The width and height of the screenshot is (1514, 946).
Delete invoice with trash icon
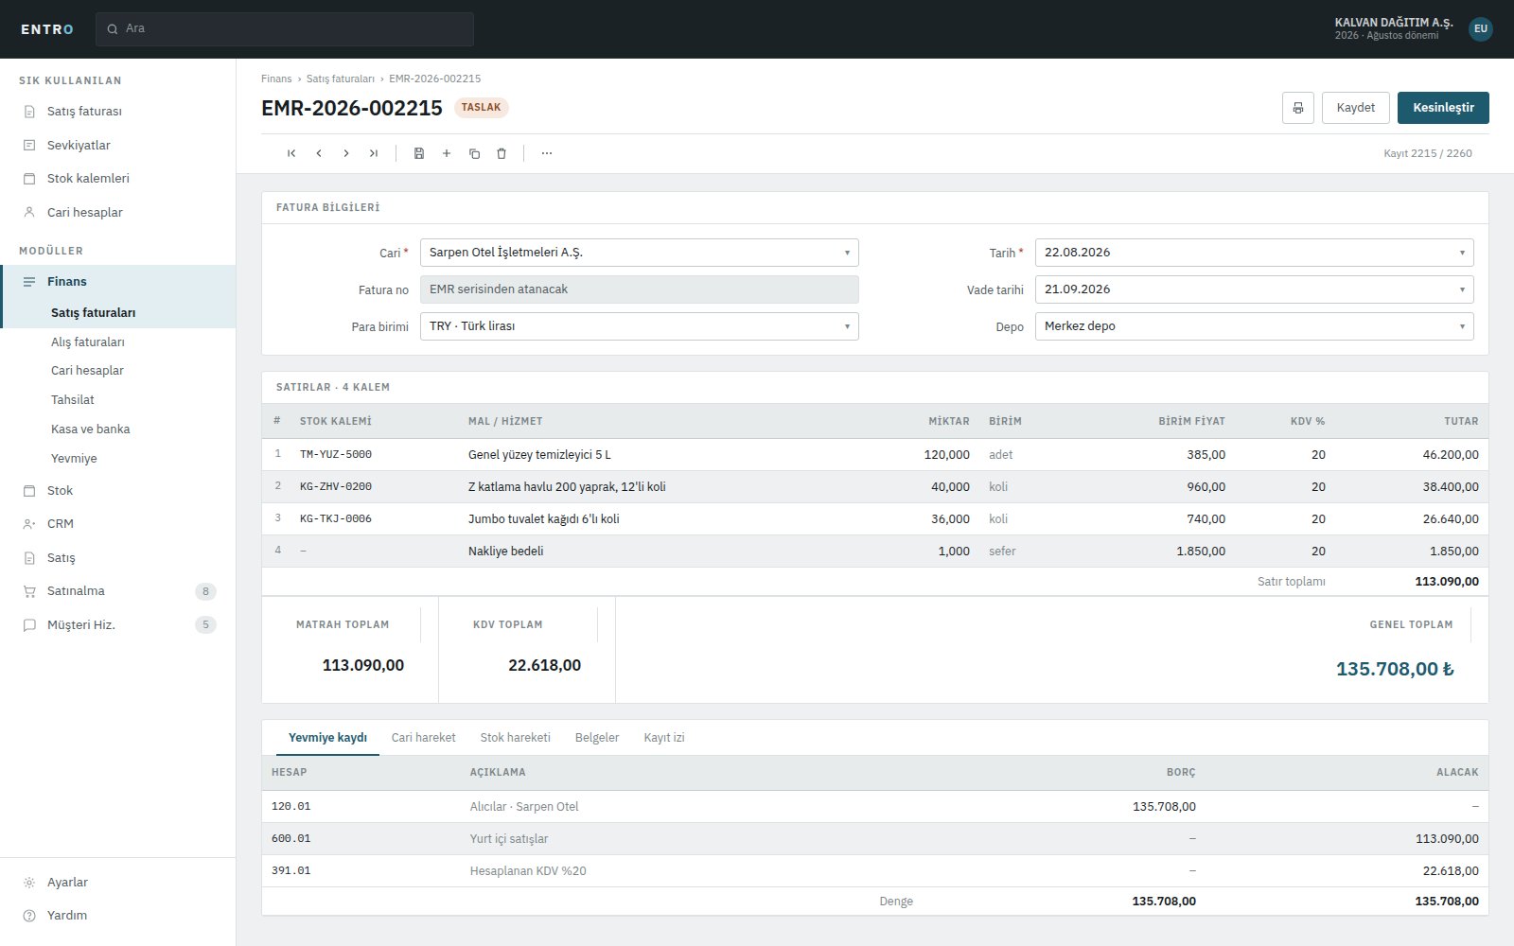coord(502,153)
